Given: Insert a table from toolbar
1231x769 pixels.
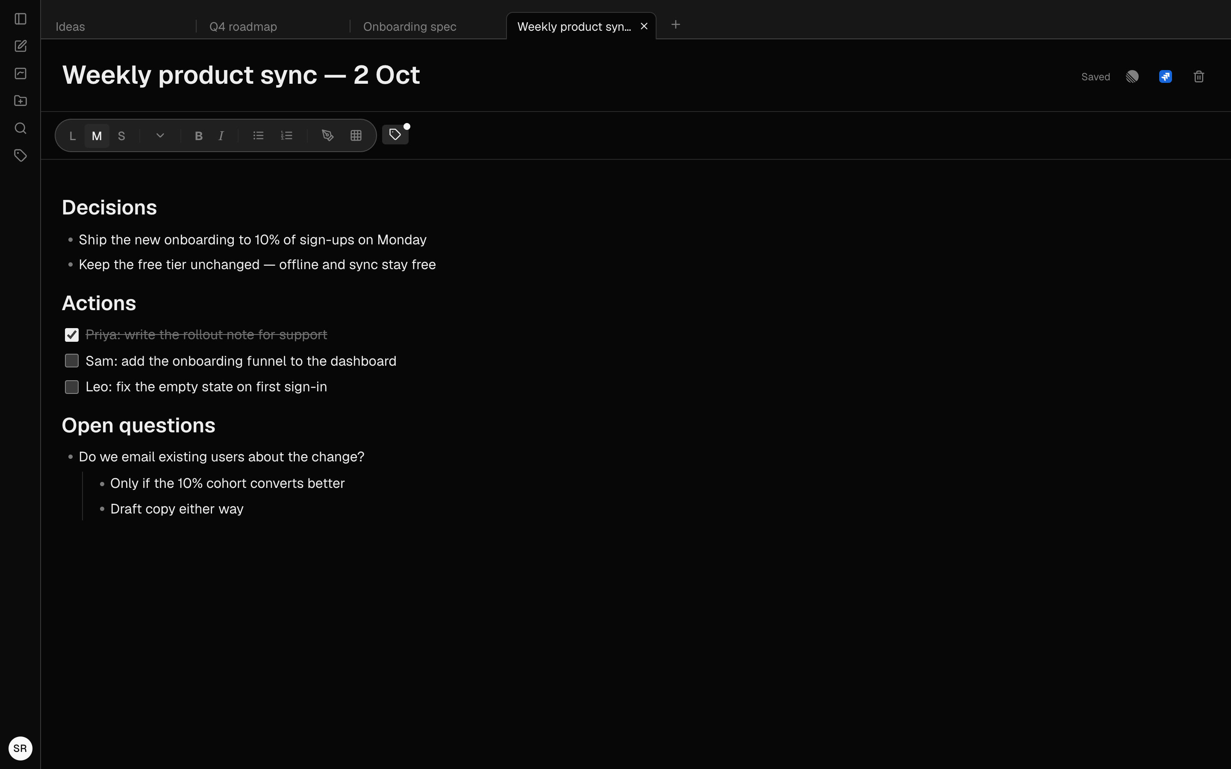Looking at the screenshot, I should [x=356, y=135].
